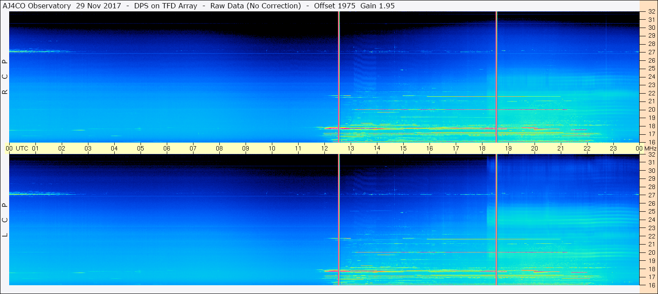Screen dimensions: 658x294
Task: Click the 06 hour label on UTC axis
Action: pyautogui.click(x=167, y=148)
